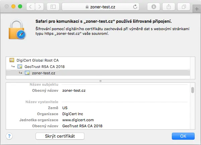
Task: Open help with the question mark button
Action: pos(9,136)
